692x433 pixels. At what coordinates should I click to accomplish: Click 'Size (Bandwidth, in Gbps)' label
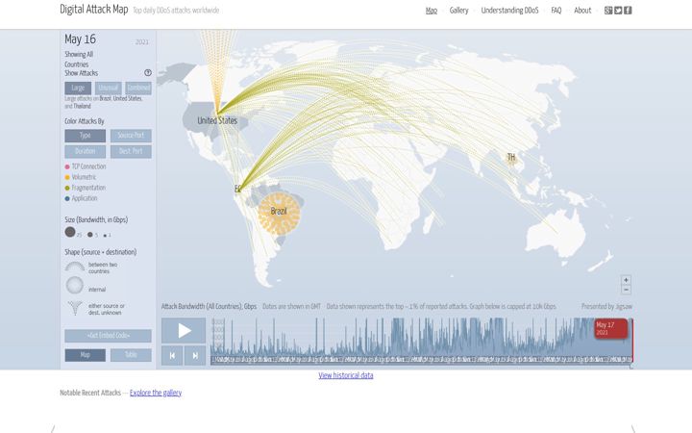[96, 219]
